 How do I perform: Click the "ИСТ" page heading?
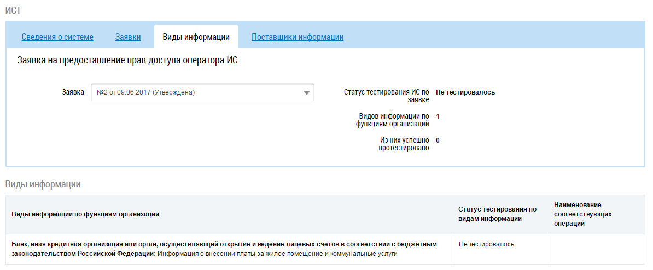click(14, 11)
